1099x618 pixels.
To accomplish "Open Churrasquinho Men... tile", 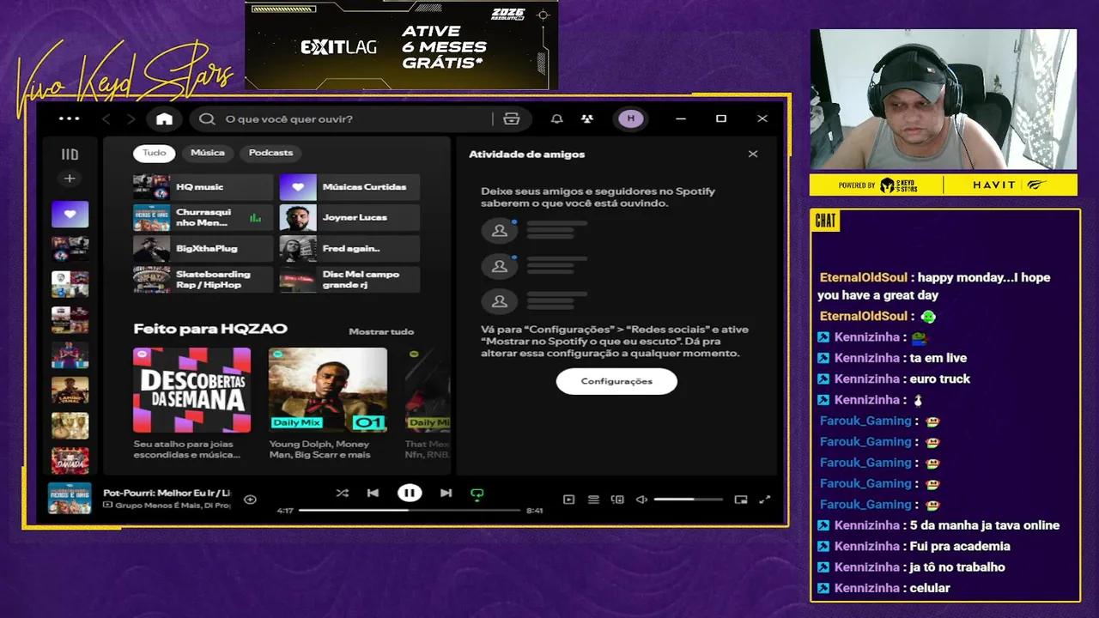I will click(203, 218).
